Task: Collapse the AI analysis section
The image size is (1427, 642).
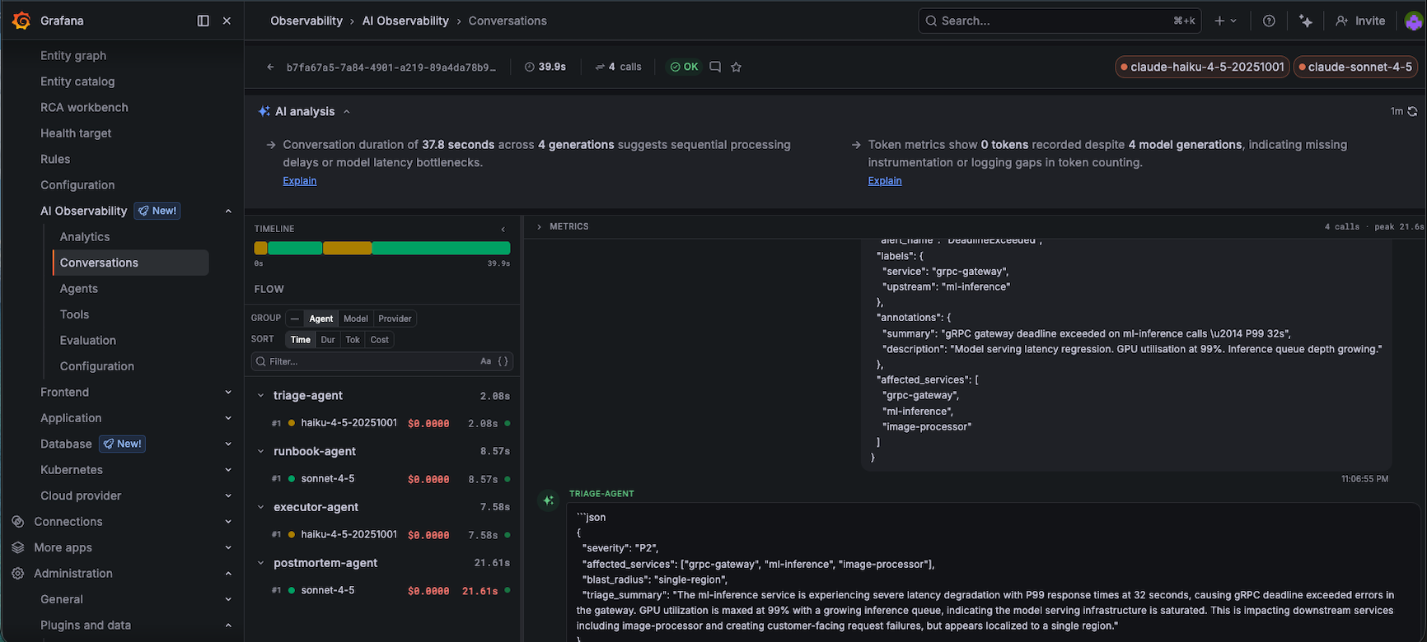Action: click(347, 111)
